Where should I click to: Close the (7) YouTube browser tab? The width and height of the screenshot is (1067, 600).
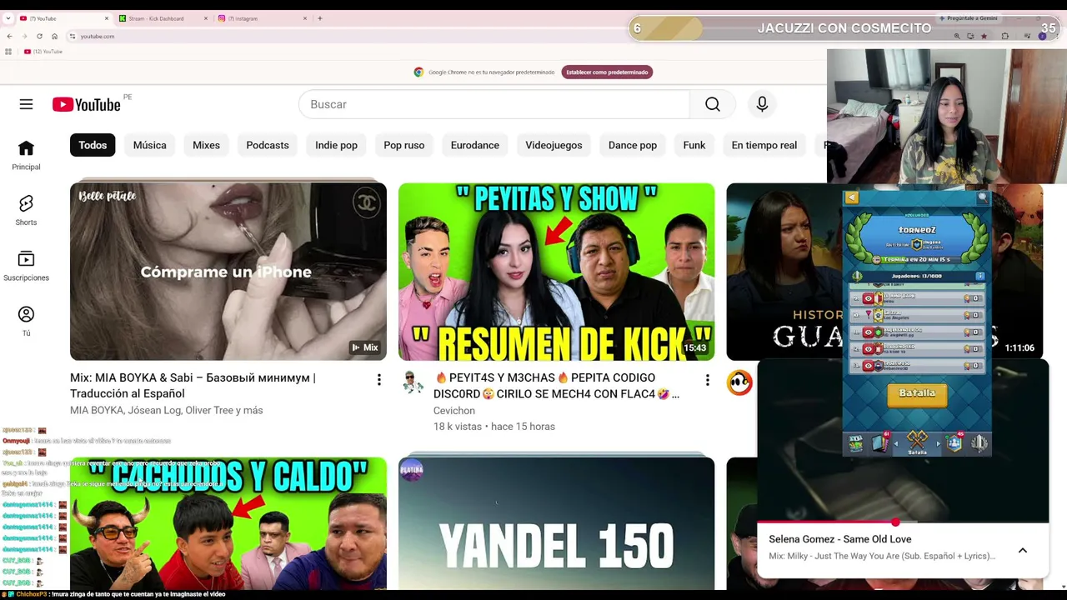tap(107, 18)
